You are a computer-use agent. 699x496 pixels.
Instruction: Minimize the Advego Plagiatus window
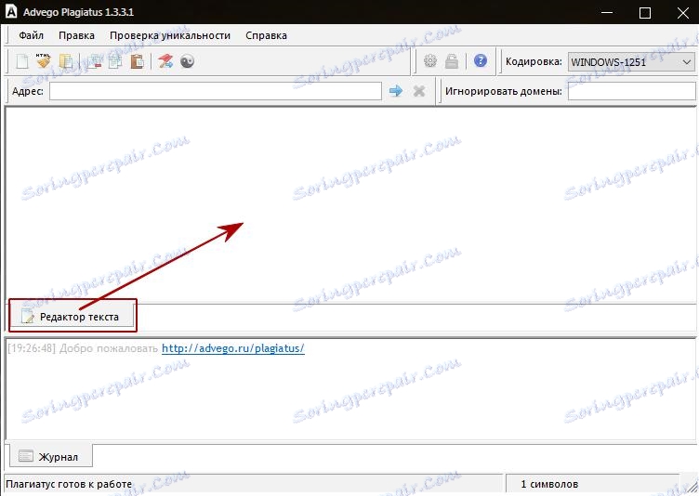(607, 12)
